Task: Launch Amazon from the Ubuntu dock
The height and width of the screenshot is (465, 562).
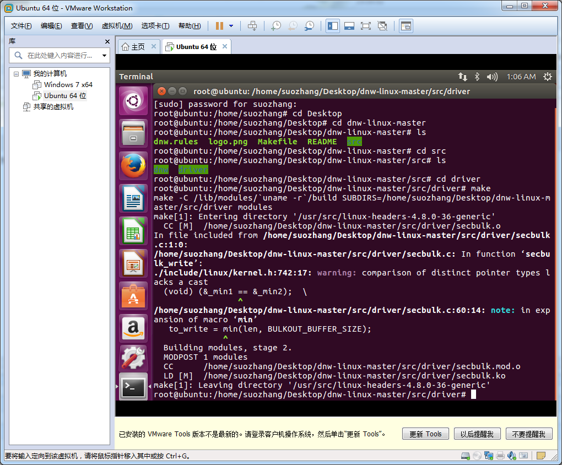Action: 133,328
